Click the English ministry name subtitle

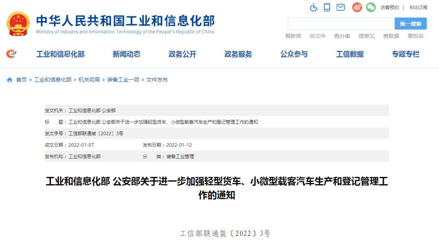[x=125, y=32]
